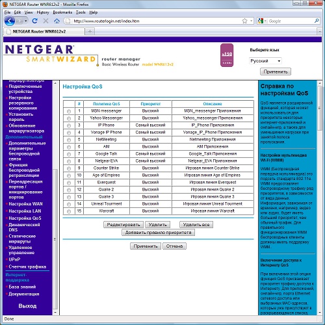Click the Удалить все button
The image size is (325, 325).
click(x=196, y=225)
